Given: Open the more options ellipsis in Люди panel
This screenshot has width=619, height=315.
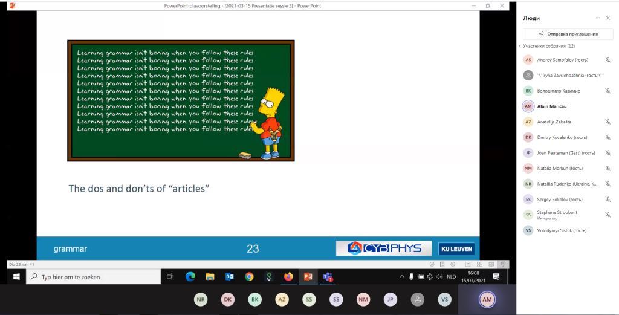Looking at the screenshot, I should [x=598, y=18].
